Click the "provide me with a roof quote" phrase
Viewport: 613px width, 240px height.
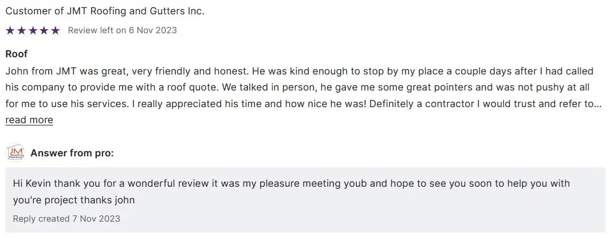tap(150, 88)
